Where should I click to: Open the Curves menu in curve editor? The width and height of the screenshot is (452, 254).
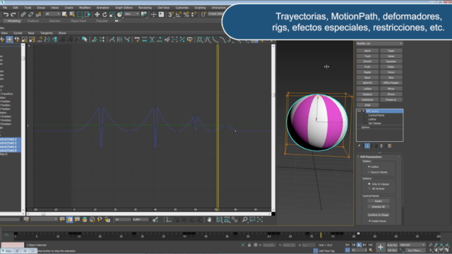18,33
